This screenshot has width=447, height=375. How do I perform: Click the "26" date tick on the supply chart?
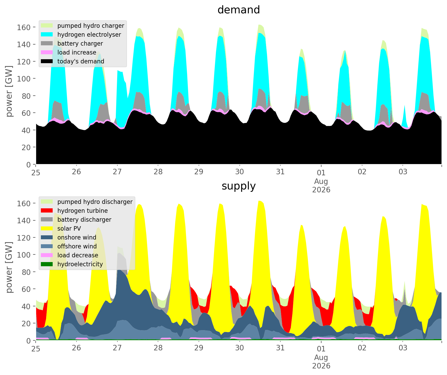coord(77,348)
